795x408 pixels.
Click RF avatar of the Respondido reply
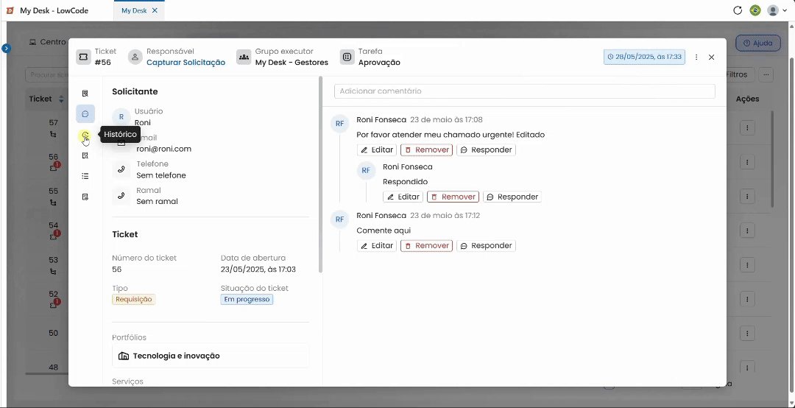366,170
